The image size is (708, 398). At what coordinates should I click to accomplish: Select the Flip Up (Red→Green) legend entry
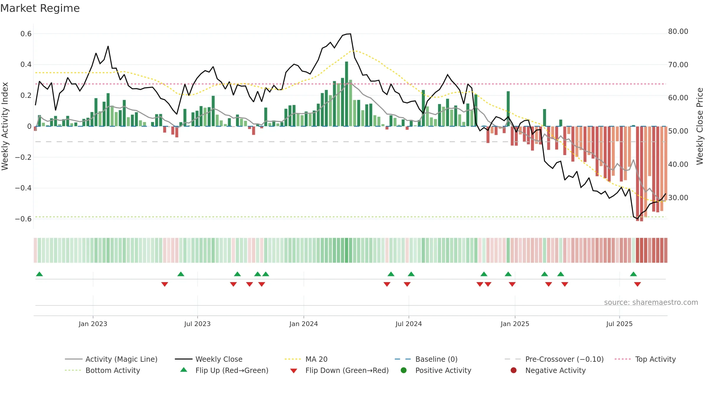tap(224, 370)
